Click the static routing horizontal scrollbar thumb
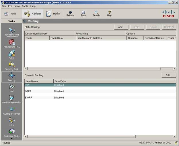The height and width of the screenshot is (146, 179). pos(94,69)
